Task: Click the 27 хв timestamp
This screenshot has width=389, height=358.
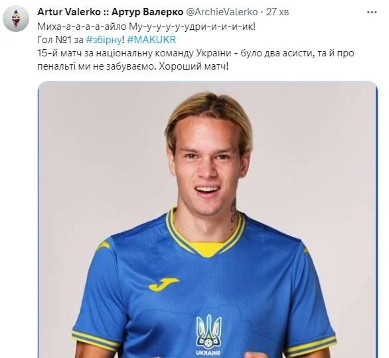Action: pos(277,12)
